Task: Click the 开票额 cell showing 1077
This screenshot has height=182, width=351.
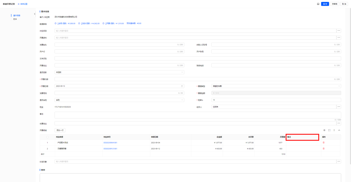Action: pyautogui.click(x=270, y=143)
